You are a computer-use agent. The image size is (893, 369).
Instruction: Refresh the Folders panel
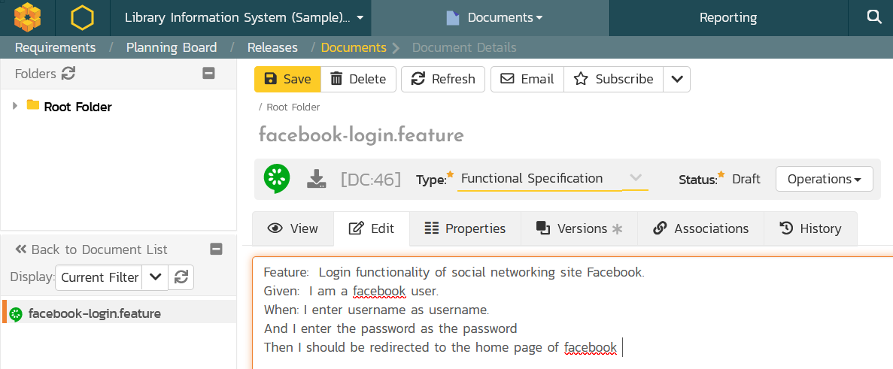(68, 74)
